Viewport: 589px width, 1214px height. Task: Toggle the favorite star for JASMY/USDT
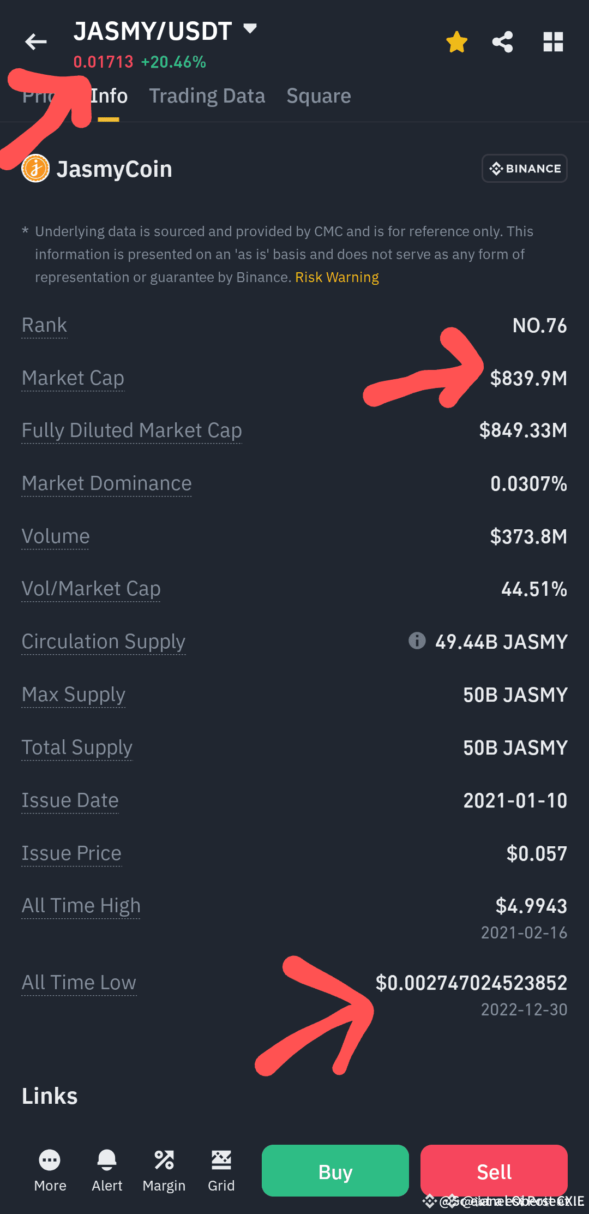(456, 42)
